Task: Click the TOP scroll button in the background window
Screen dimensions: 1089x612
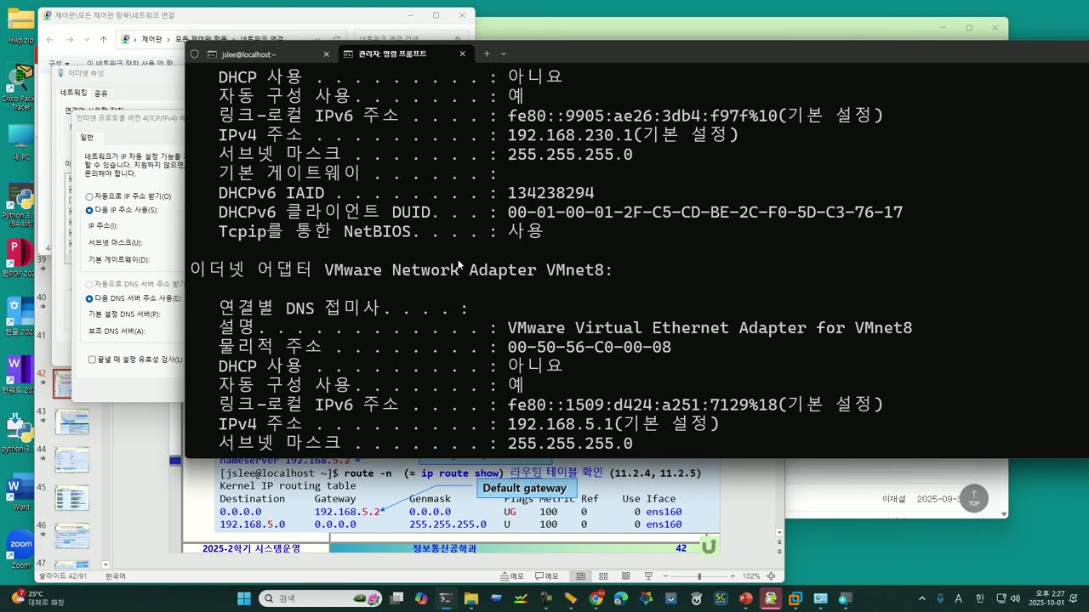Action: pos(974,498)
